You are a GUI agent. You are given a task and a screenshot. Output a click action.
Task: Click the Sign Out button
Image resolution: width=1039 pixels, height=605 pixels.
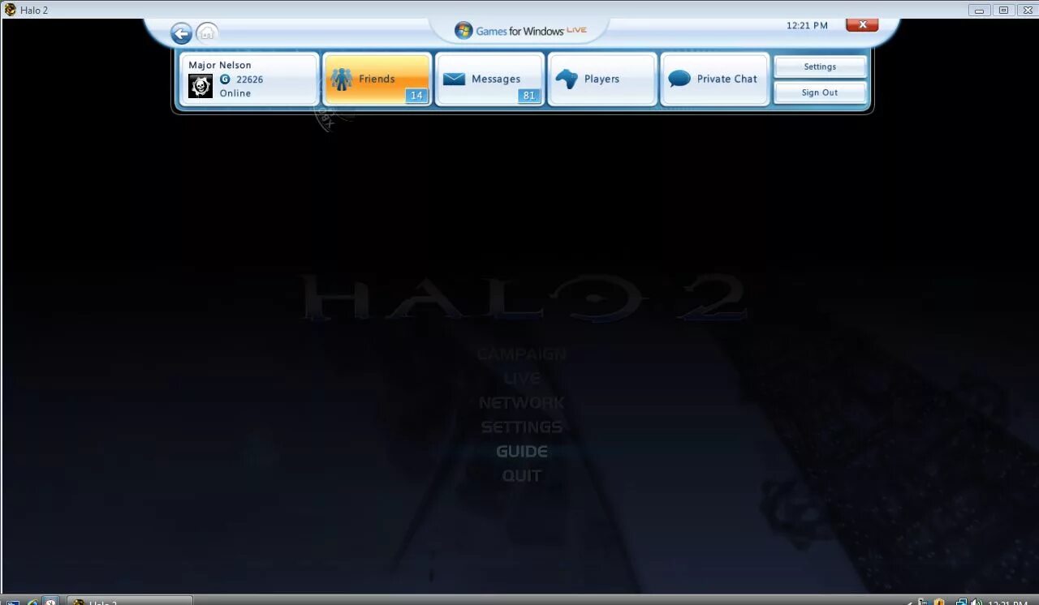click(820, 92)
